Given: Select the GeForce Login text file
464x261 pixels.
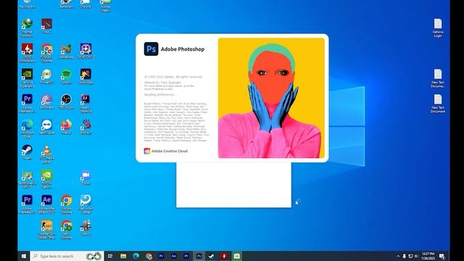Looking at the screenshot, I should point(438,28).
